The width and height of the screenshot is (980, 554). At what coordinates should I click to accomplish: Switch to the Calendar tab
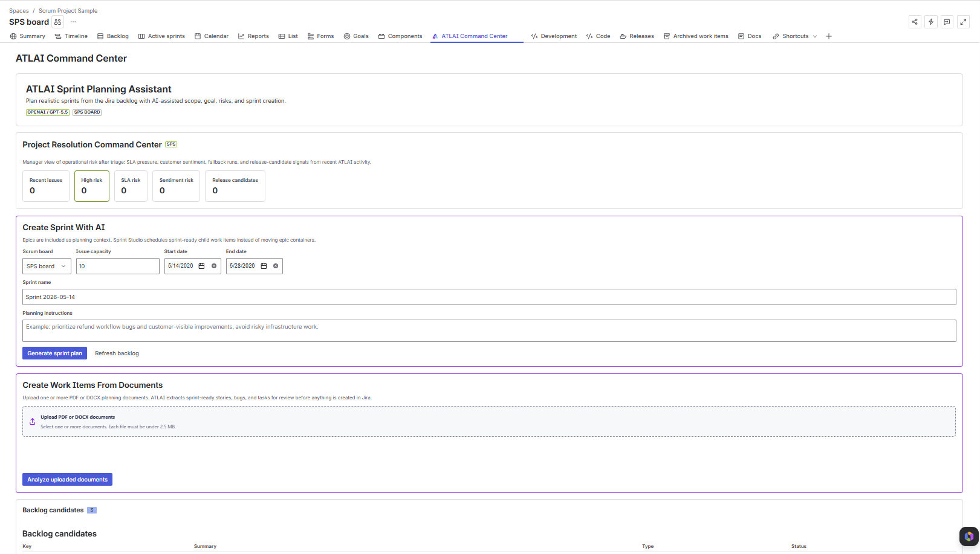[x=212, y=36]
